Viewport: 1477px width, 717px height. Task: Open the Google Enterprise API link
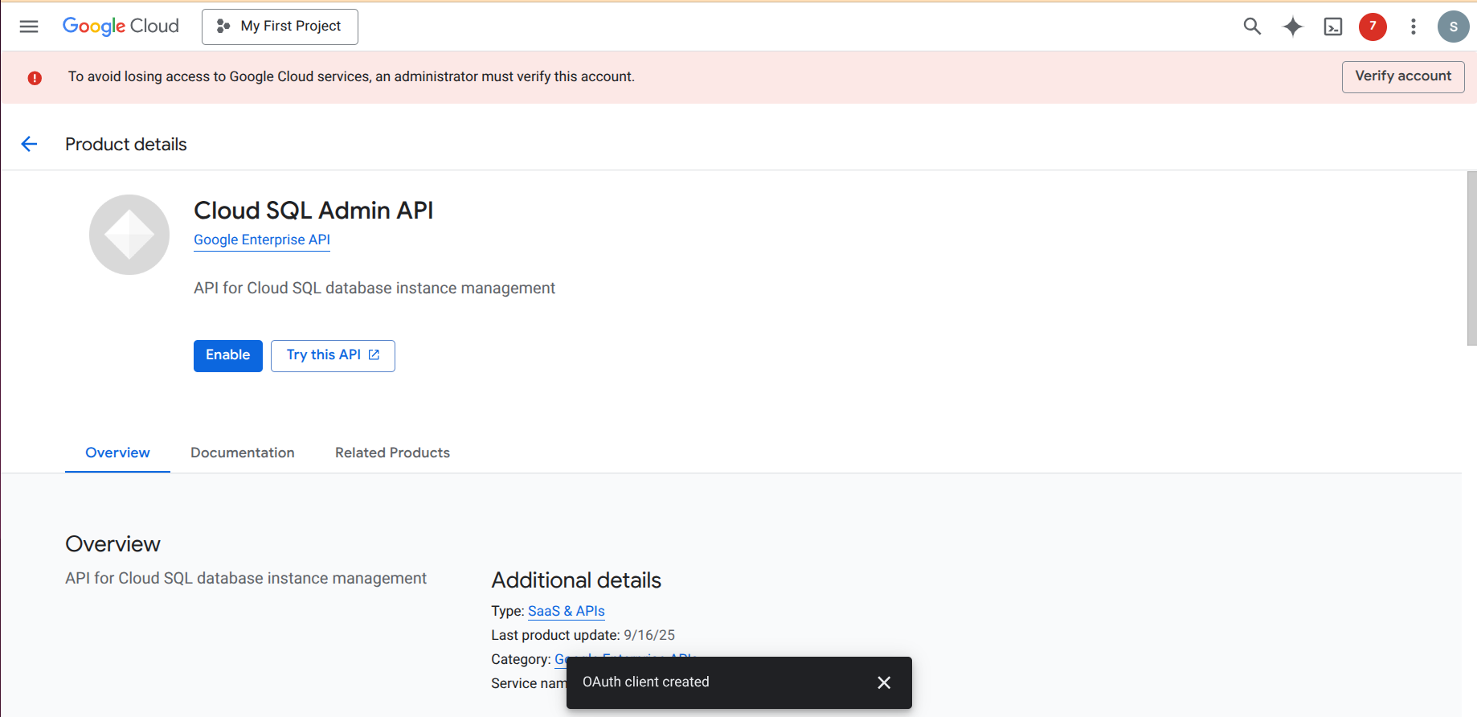262,240
